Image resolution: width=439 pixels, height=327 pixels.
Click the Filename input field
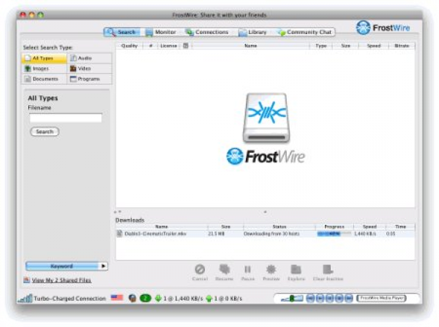pyautogui.click(x=66, y=118)
